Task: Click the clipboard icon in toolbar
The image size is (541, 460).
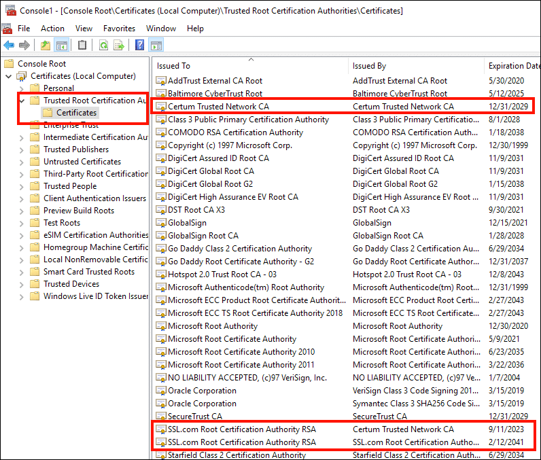Action: [x=82, y=46]
